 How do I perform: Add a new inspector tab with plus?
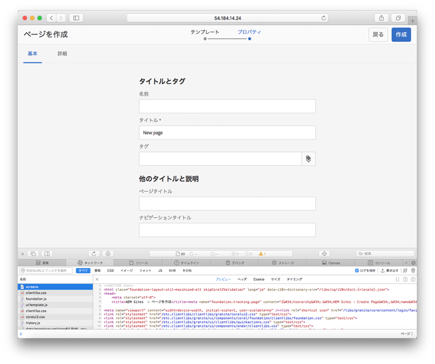(x=406, y=263)
